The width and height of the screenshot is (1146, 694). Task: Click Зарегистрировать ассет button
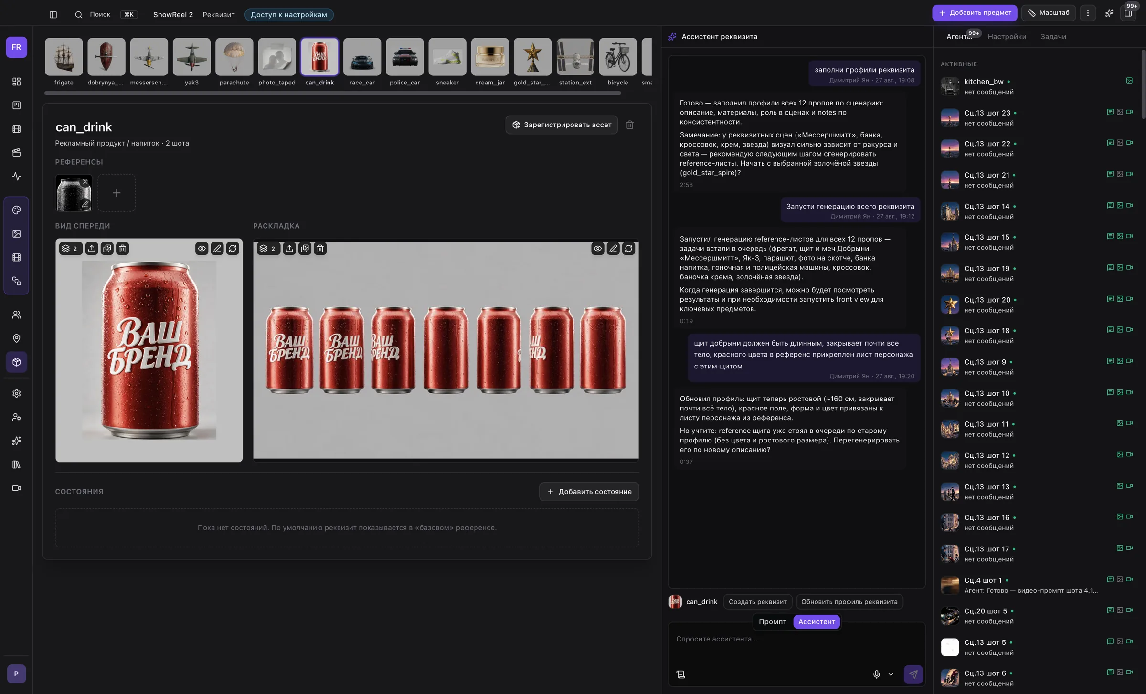point(562,125)
